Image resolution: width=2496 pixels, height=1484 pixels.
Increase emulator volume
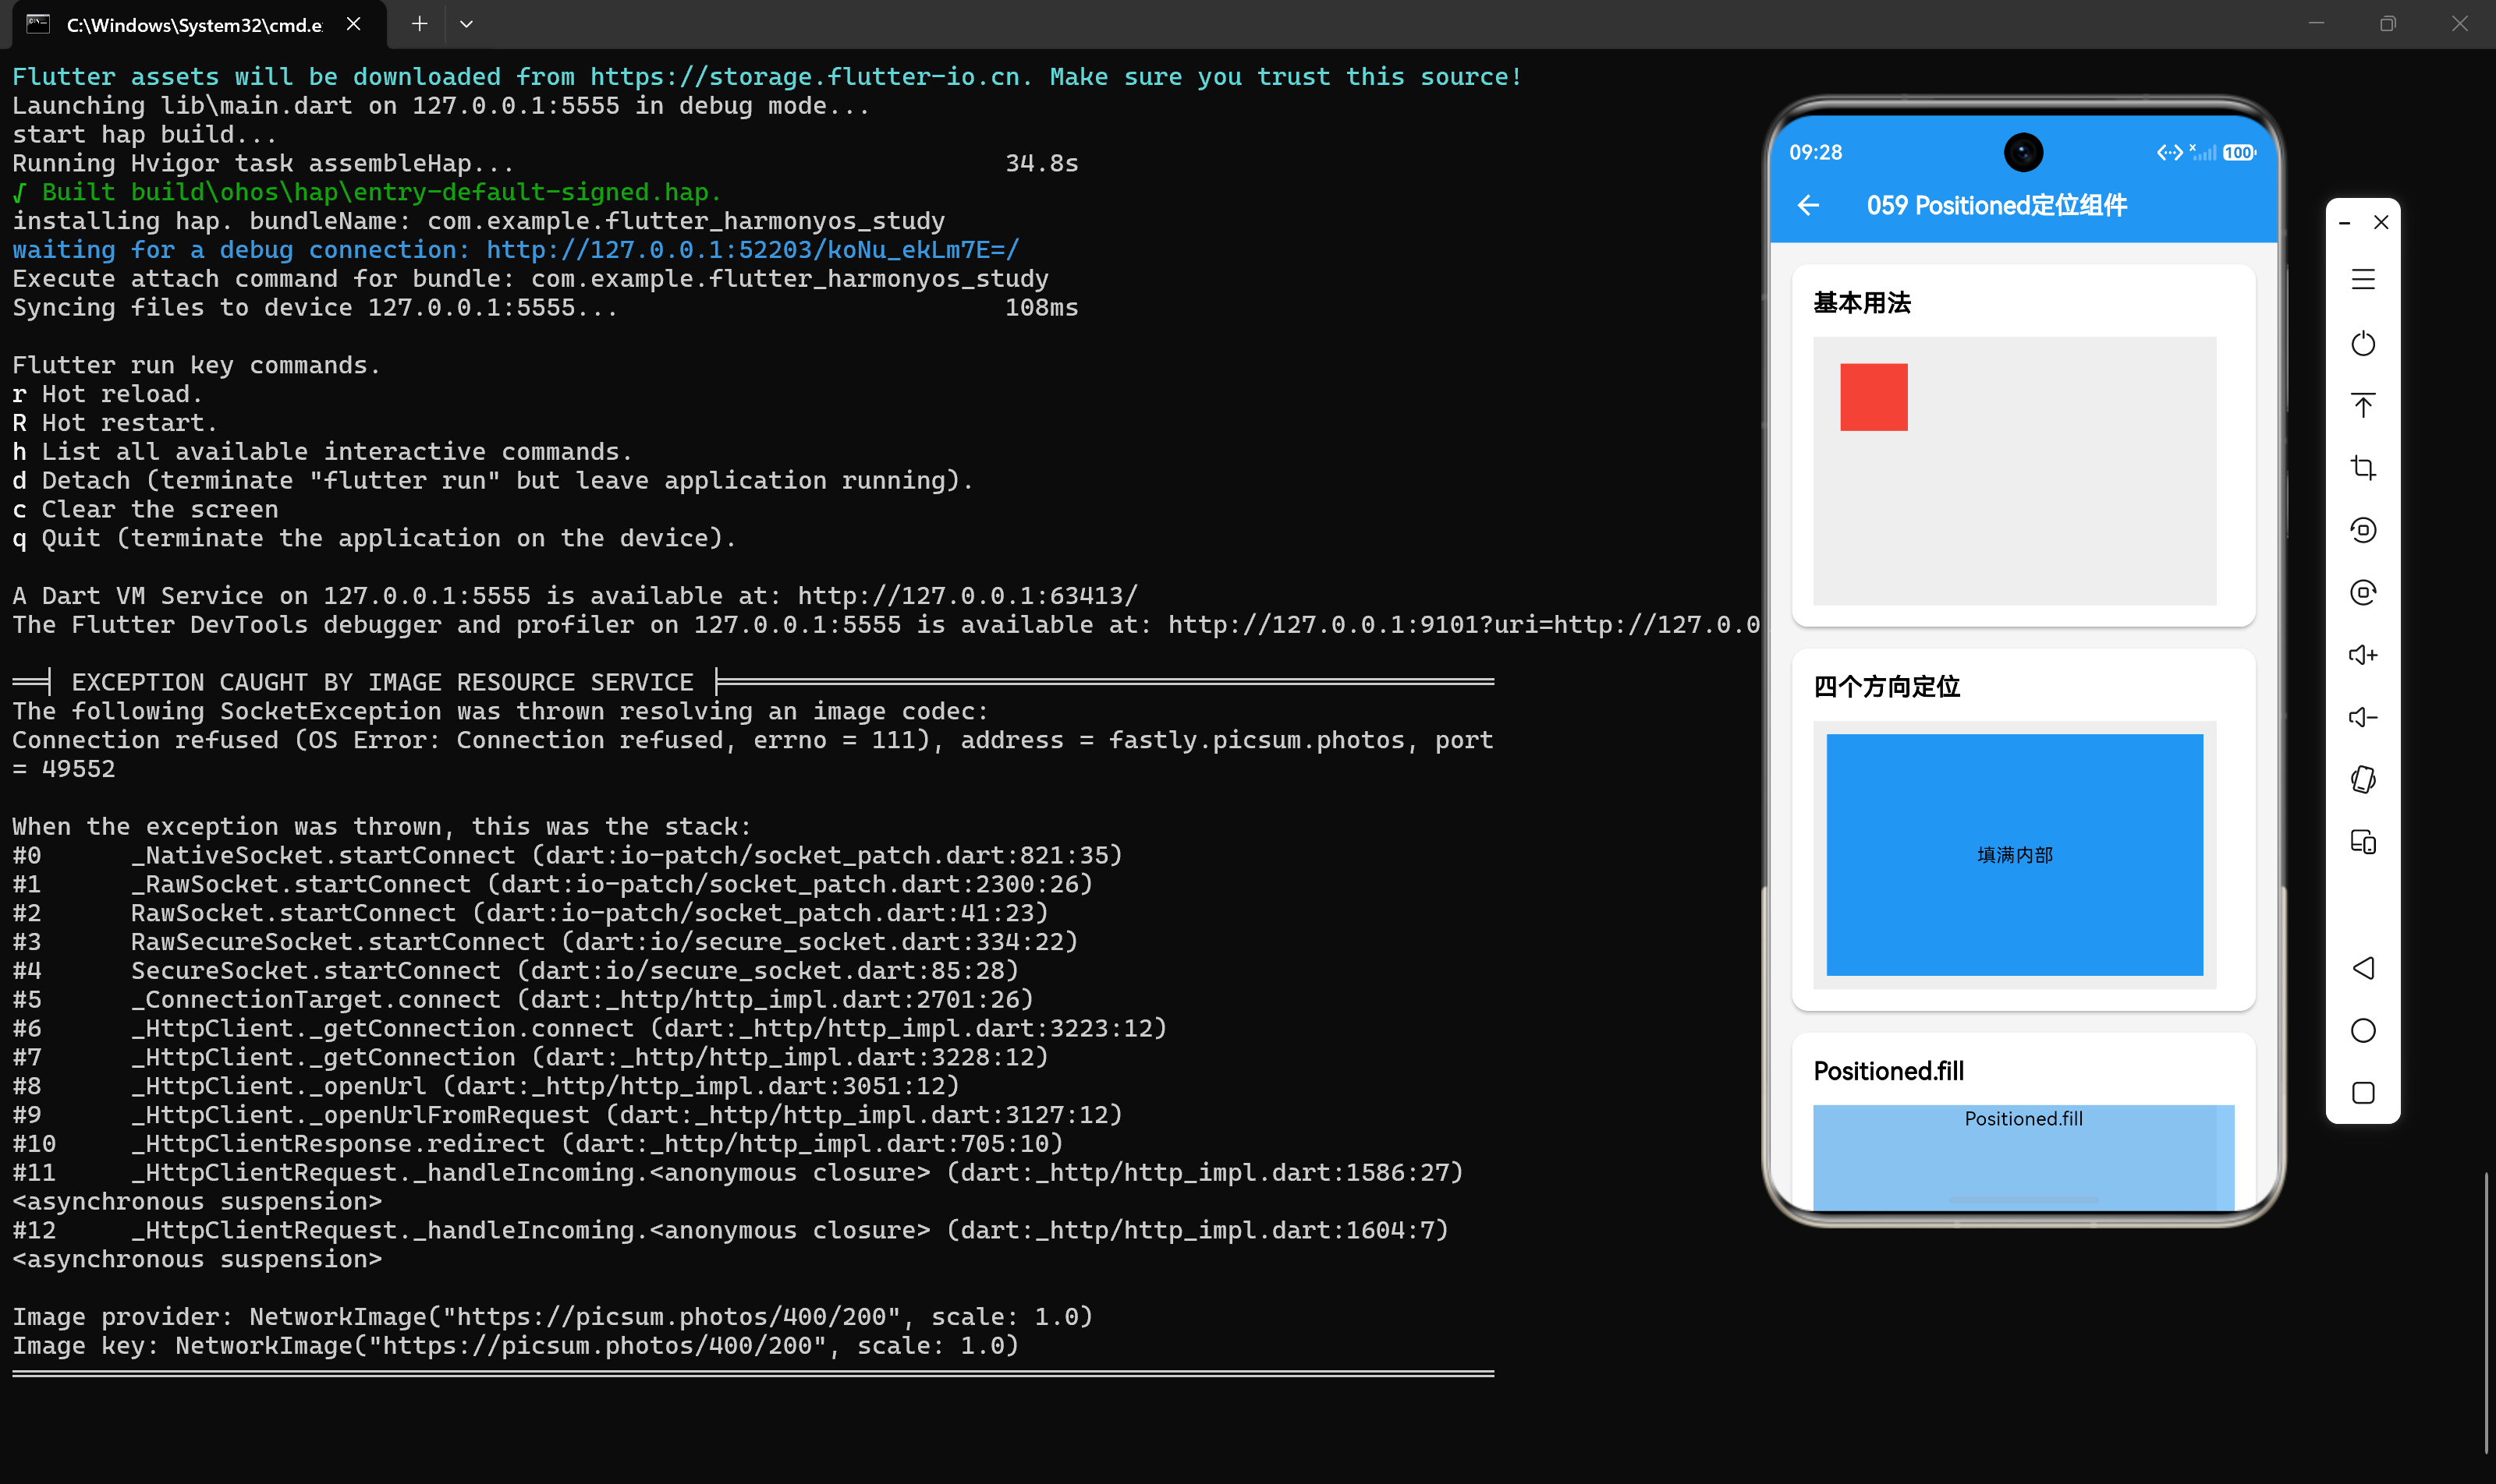pyautogui.click(x=2363, y=655)
